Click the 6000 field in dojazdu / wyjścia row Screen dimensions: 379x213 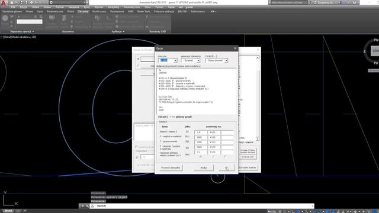pos(201,147)
